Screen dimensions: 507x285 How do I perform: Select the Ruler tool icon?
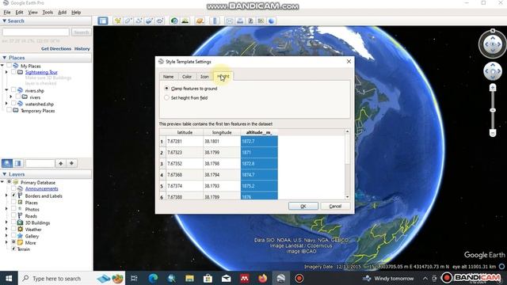(x=215, y=21)
